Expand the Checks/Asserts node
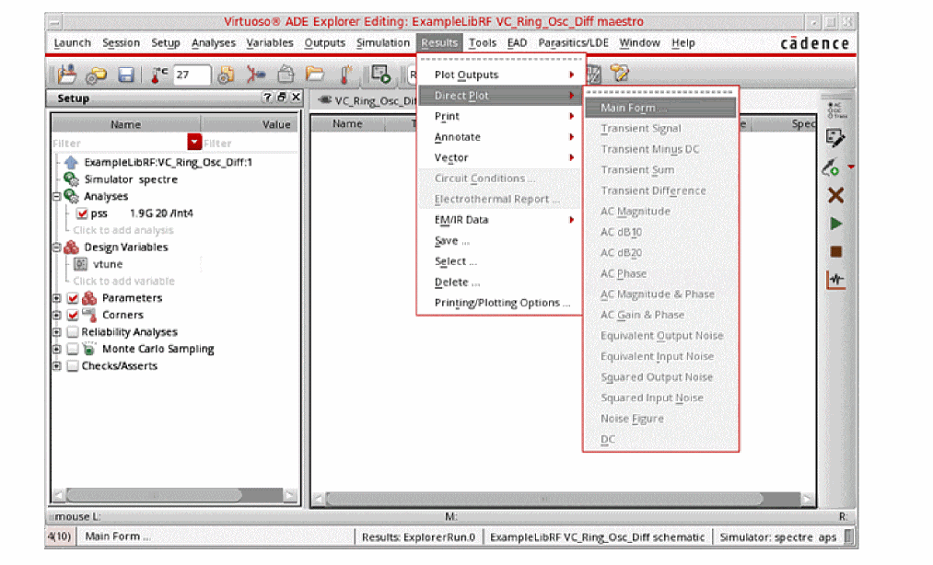The width and height of the screenshot is (933, 565). point(57,365)
